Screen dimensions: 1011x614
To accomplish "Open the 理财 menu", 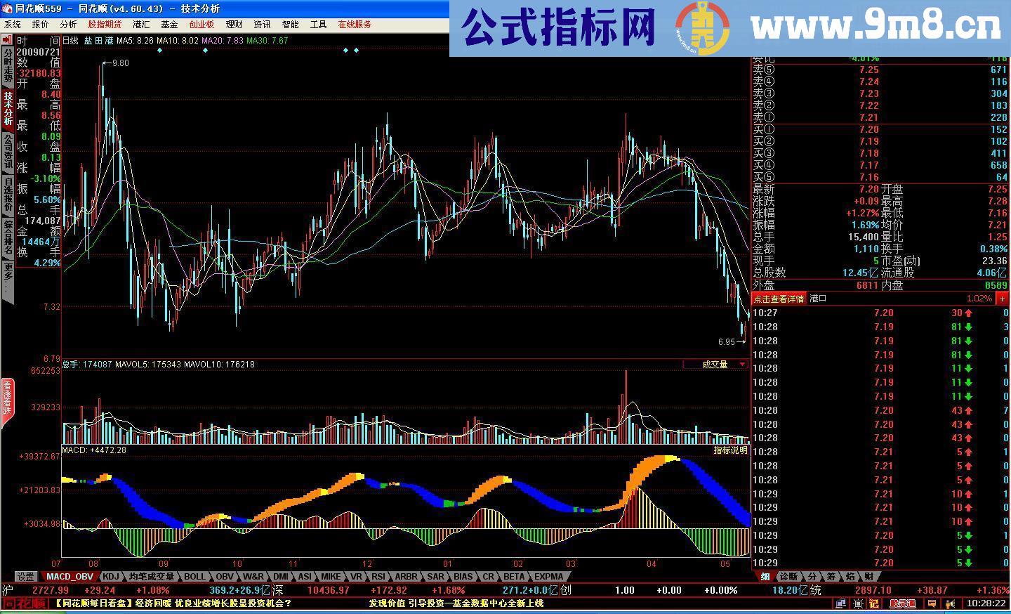I will [234, 25].
